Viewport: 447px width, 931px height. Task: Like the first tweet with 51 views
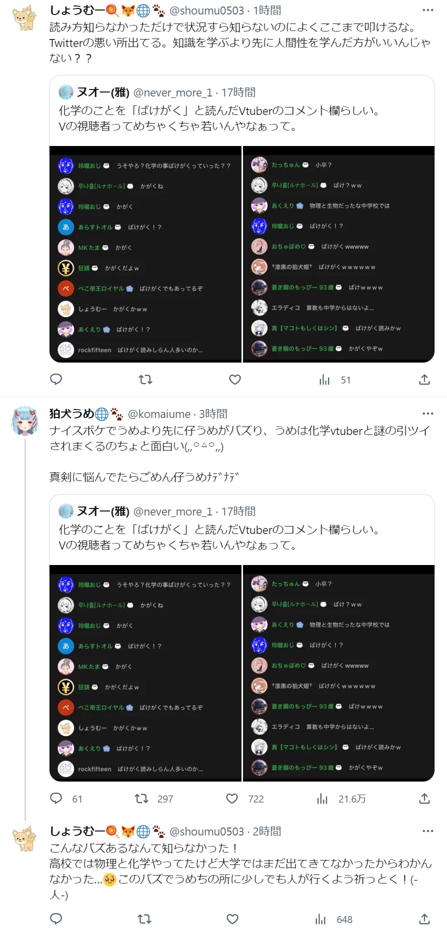click(235, 379)
